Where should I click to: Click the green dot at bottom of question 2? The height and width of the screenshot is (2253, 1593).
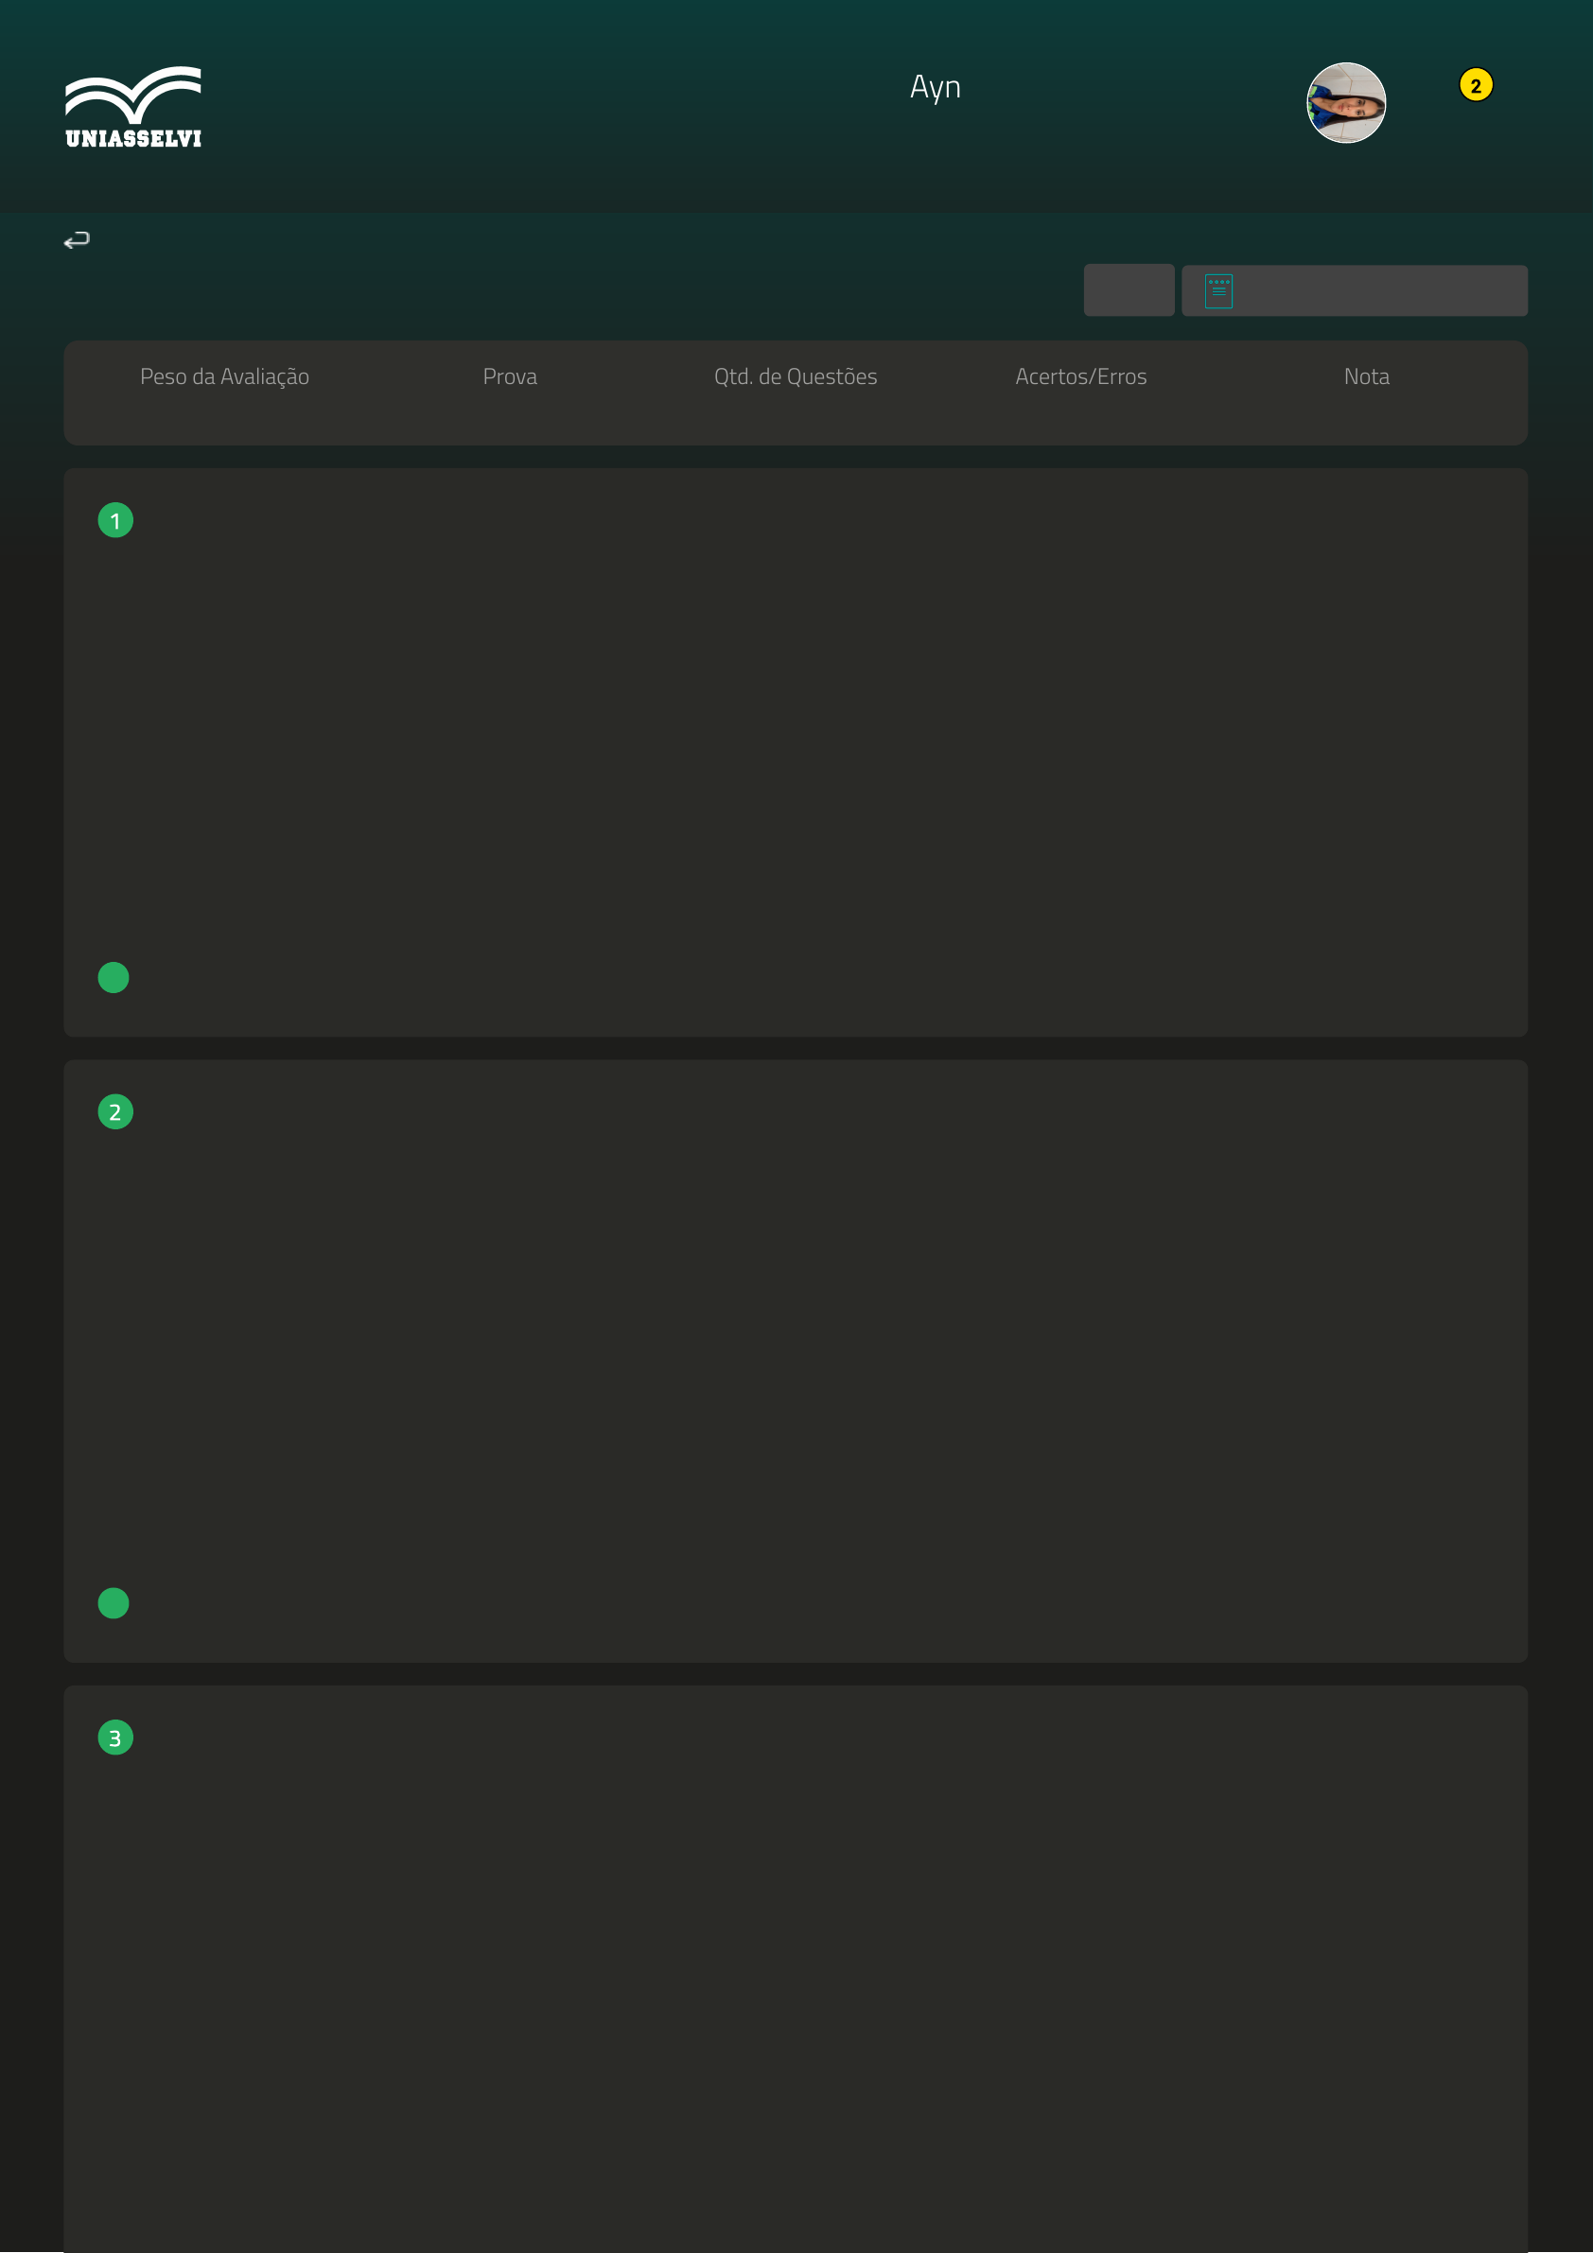pyautogui.click(x=114, y=1602)
